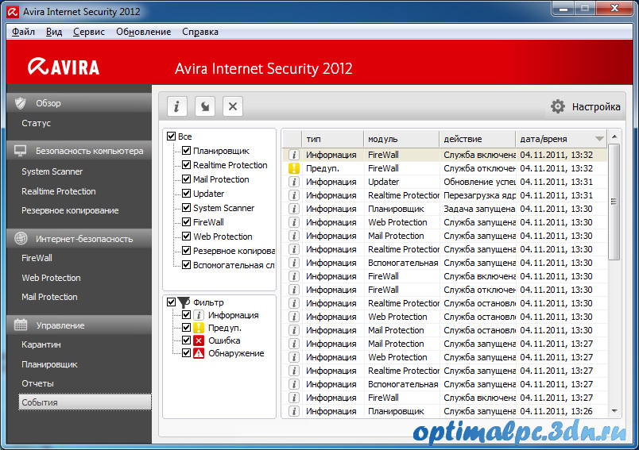Viewport: 639px width, 450px height.
Task: Click the scroll down arrow of the event list
Action: 614,411
